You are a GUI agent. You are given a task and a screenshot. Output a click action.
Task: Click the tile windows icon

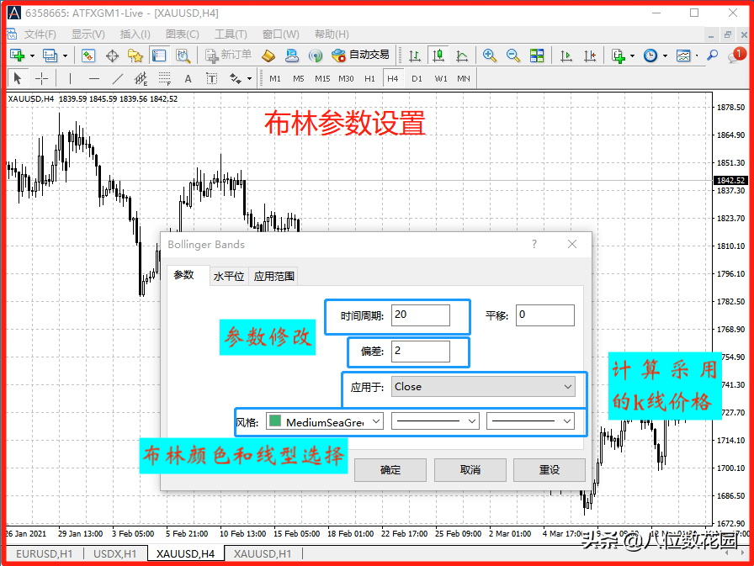(x=537, y=56)
